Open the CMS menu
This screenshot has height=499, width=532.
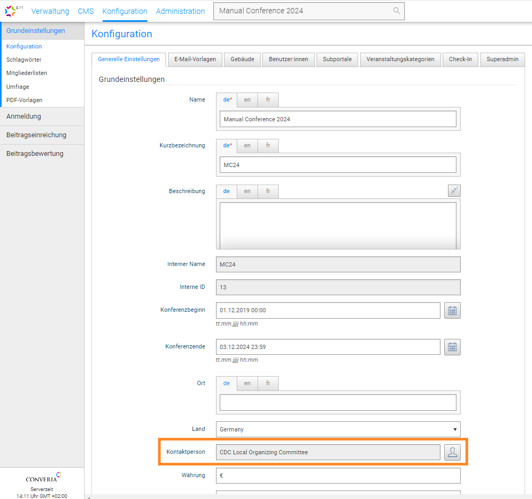[86, 11]
